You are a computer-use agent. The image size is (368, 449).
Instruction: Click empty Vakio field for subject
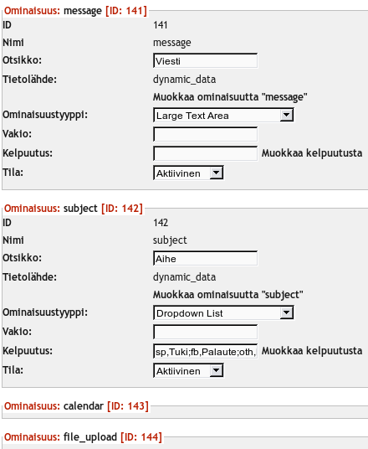click(205, 332)
